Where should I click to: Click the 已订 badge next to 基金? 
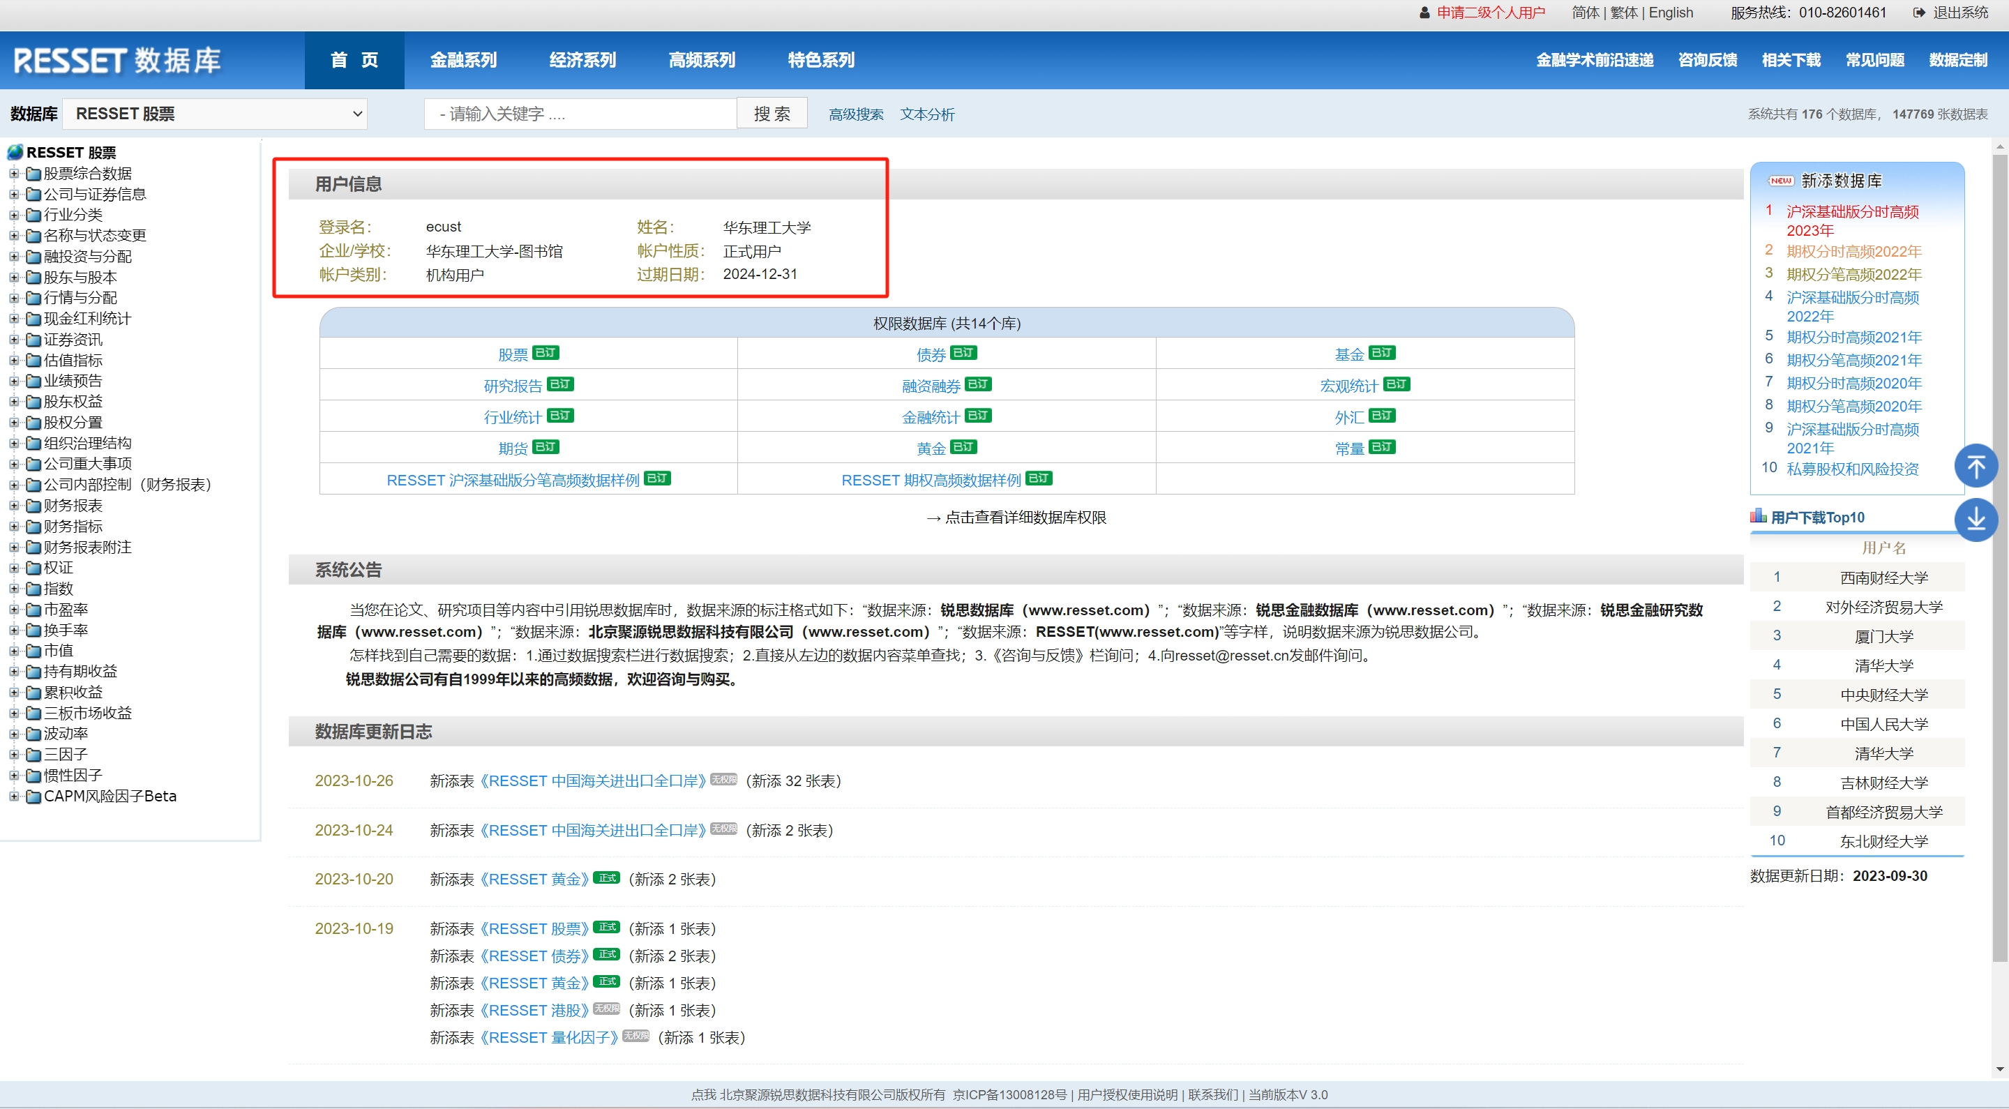pos(1382,354)
